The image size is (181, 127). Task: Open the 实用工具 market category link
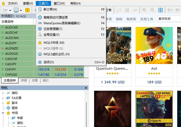[146, 19]
